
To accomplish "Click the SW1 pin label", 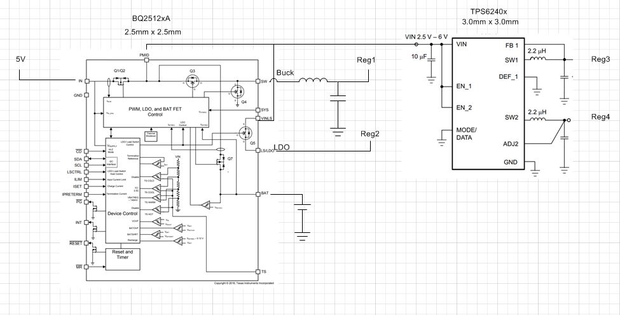I will click(511, 60).
